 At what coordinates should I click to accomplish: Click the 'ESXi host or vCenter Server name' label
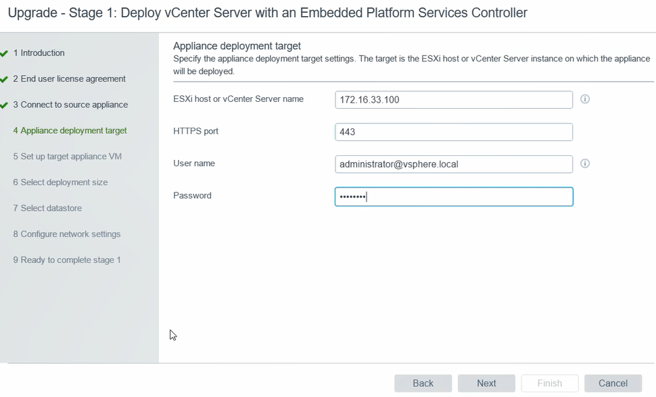[x=239, y=99]
